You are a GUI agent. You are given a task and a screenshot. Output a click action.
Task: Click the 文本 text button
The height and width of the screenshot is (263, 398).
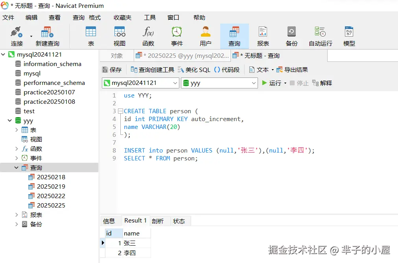(x=259, y=70)
